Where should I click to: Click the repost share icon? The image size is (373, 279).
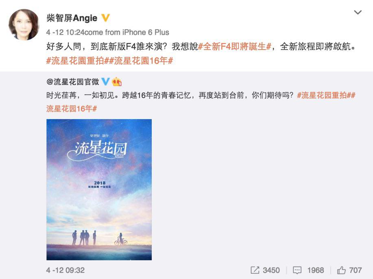point(255,270)
